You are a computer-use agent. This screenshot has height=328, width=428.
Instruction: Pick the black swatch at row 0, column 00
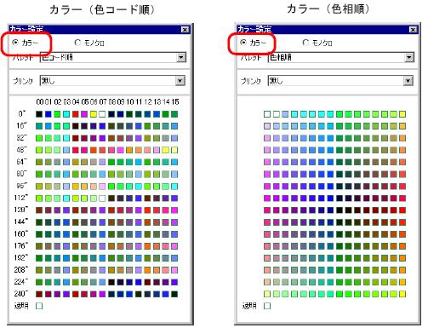tap(39, 114)
